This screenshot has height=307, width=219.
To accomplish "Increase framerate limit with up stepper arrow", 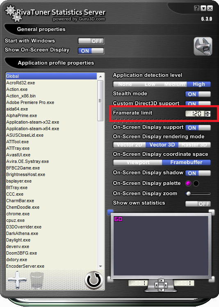I will pos(208,112).
